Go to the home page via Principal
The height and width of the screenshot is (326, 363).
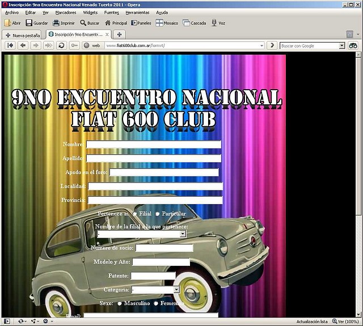[116, 23]
